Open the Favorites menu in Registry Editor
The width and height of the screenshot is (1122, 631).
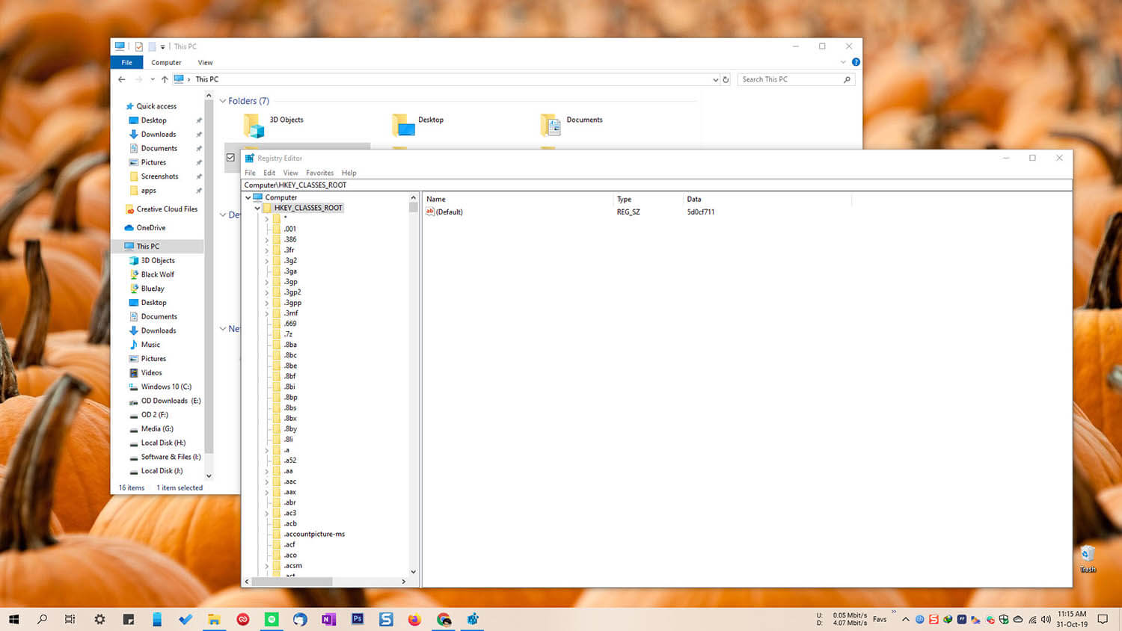(320, 173)
